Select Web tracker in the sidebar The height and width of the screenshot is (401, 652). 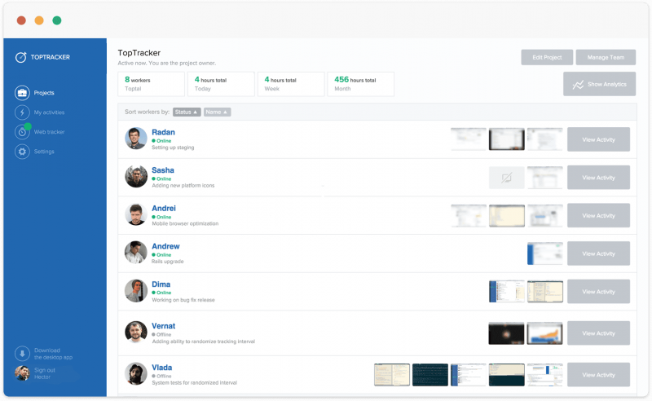(x=49, y=132)
